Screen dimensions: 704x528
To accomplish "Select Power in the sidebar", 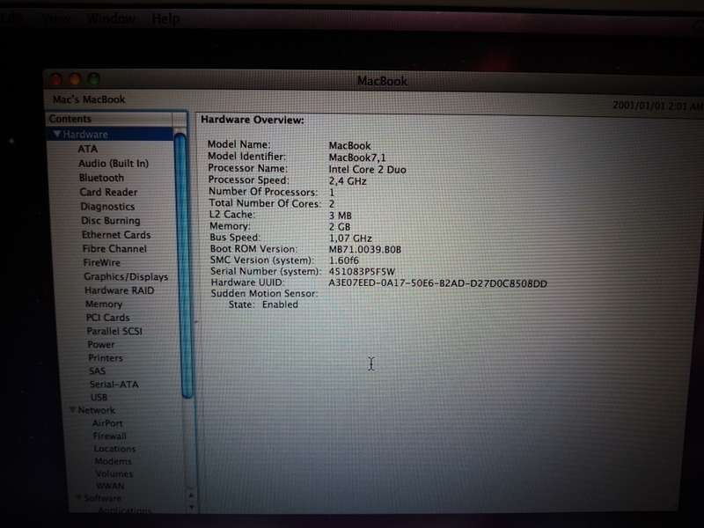I will point(101,344).
